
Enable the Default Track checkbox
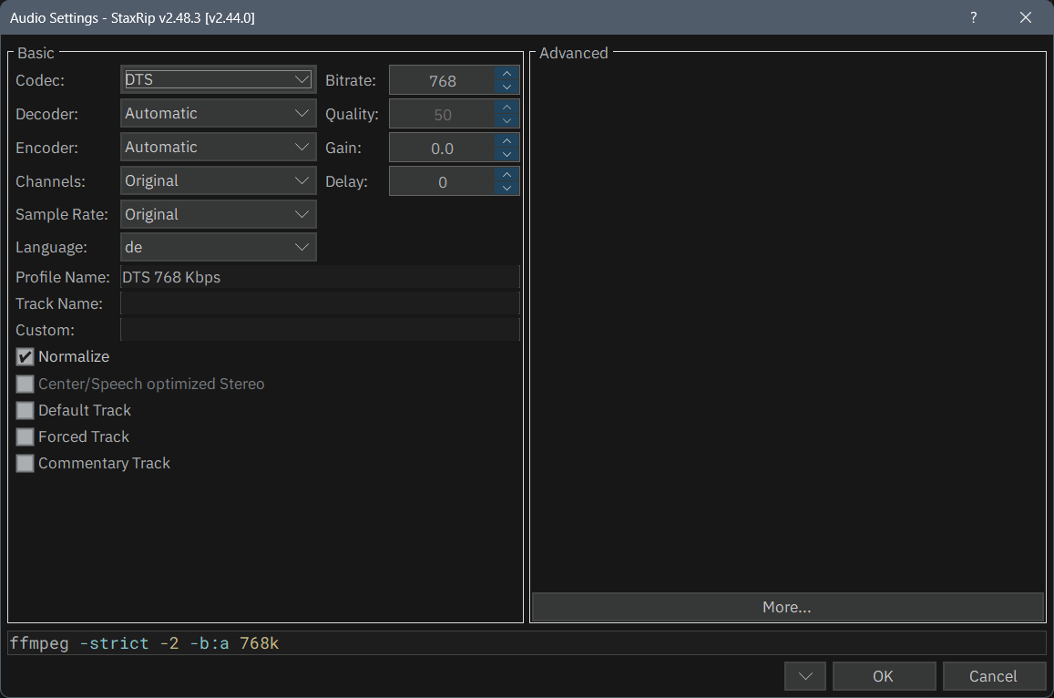[25, 410]
